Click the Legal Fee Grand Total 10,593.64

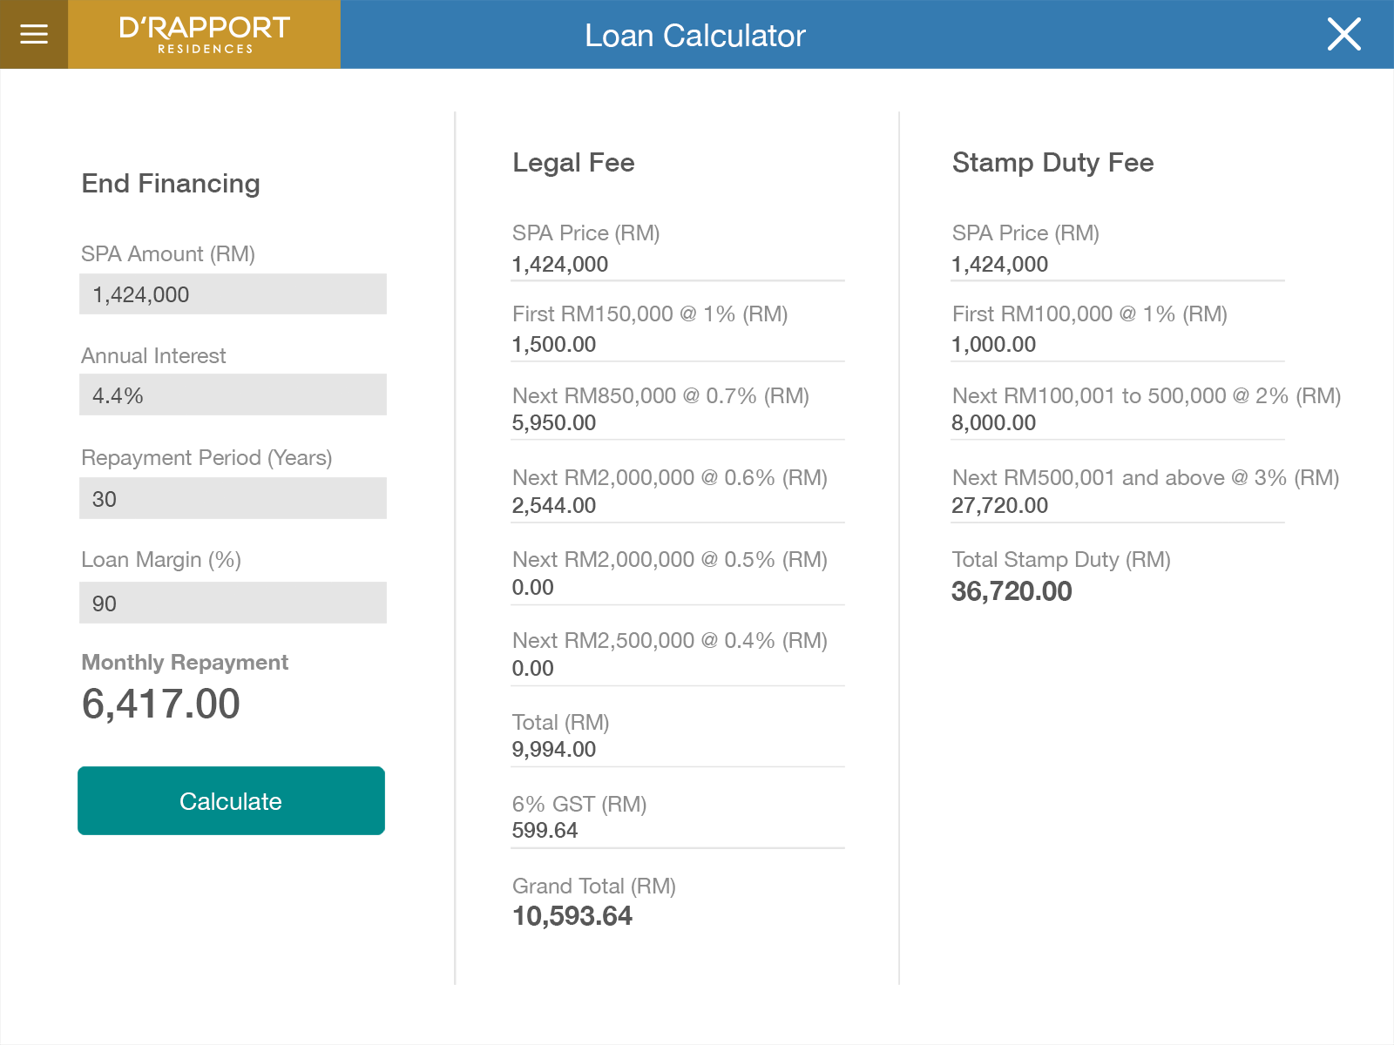pos(572,916)
